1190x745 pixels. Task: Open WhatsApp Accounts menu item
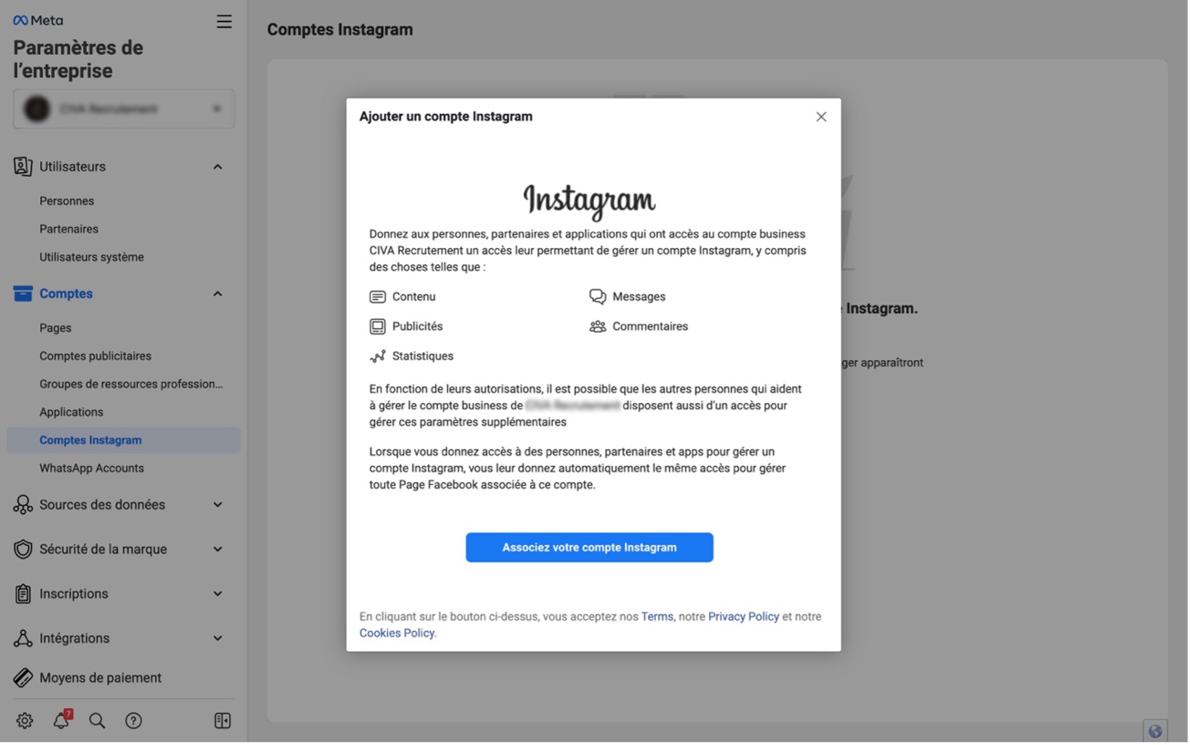pos(92,468)
